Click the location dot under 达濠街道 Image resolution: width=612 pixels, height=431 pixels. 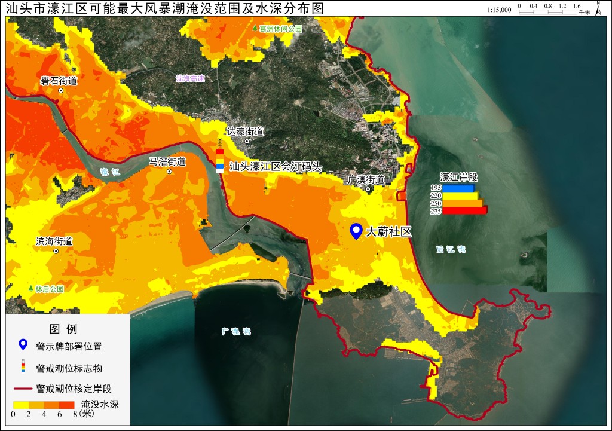[247, 141]
